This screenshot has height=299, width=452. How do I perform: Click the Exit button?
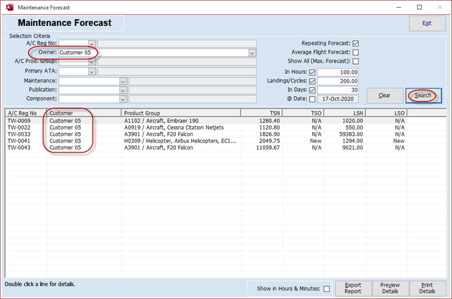click(x=426, y=23)
